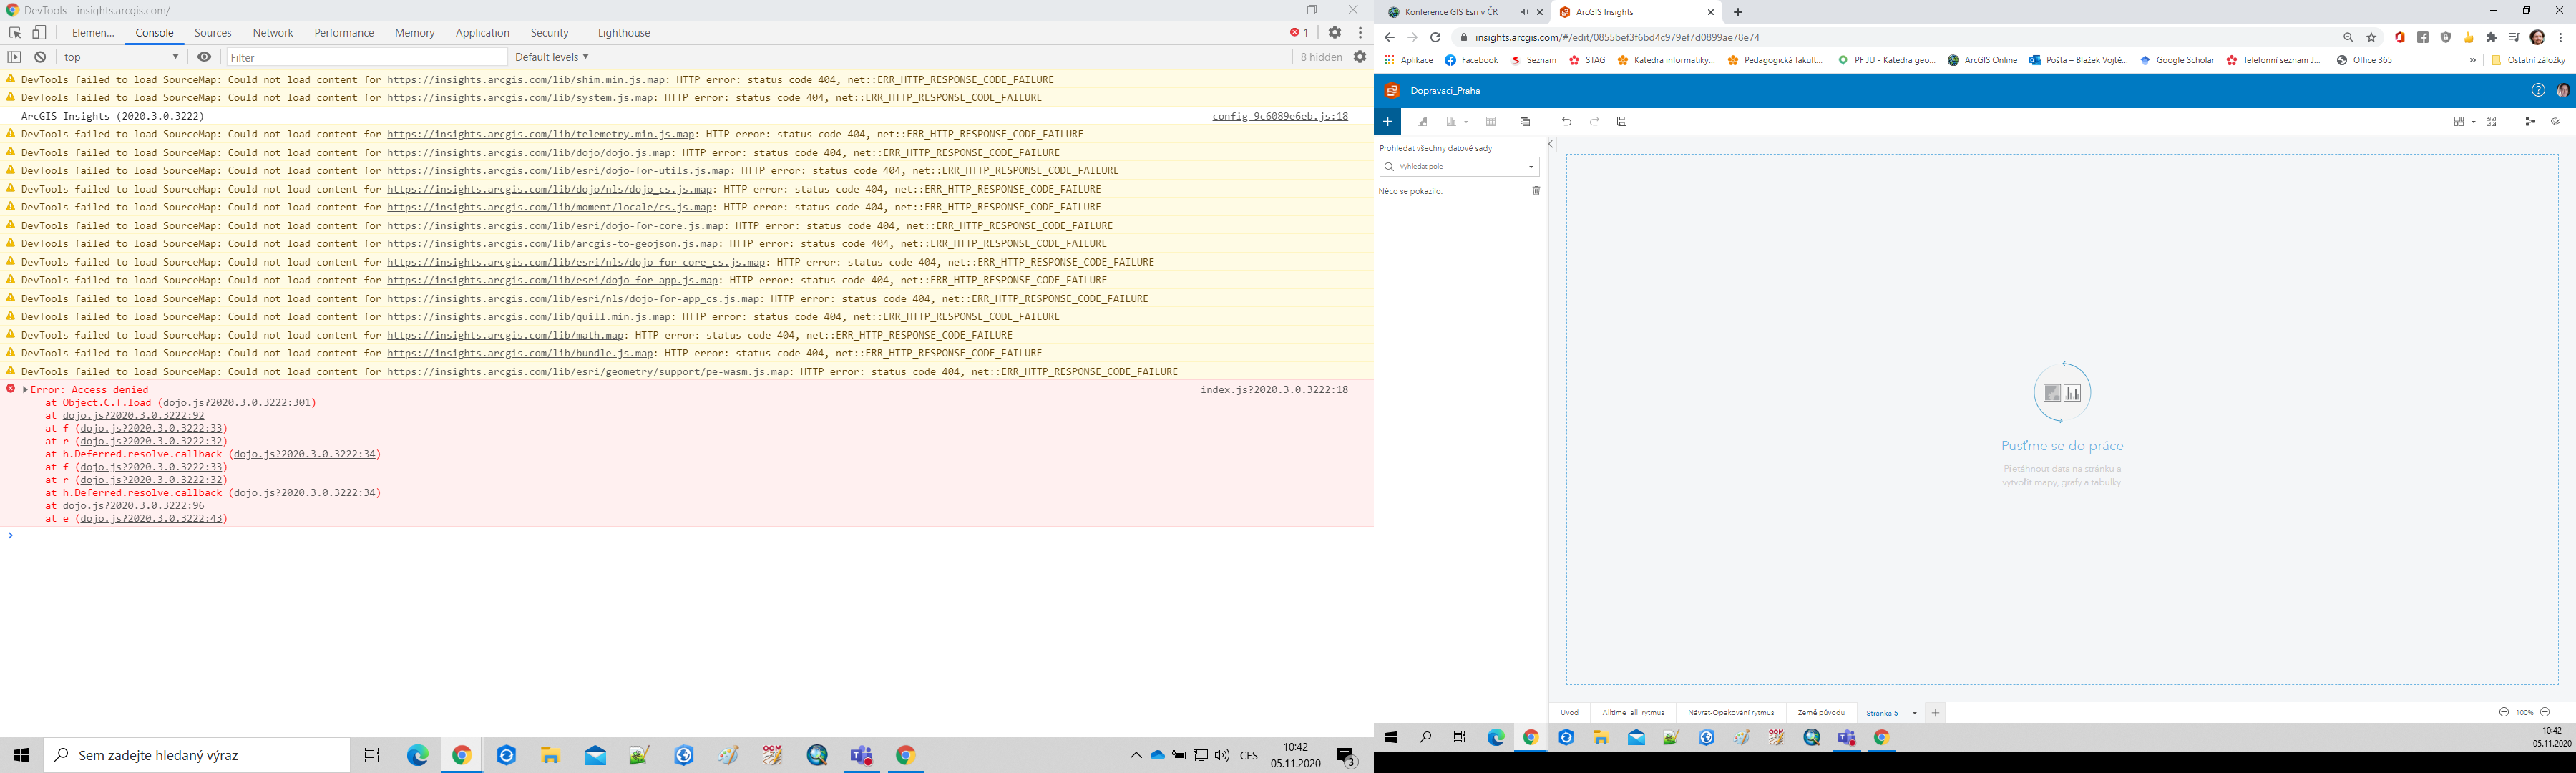Click the blue Add data plus button

click(1387, 122)
